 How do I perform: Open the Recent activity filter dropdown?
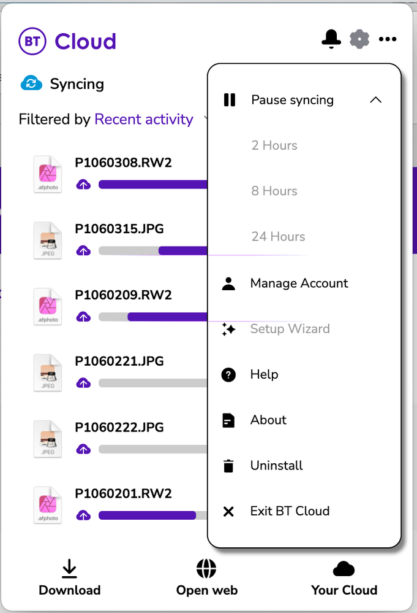[143, 119]
